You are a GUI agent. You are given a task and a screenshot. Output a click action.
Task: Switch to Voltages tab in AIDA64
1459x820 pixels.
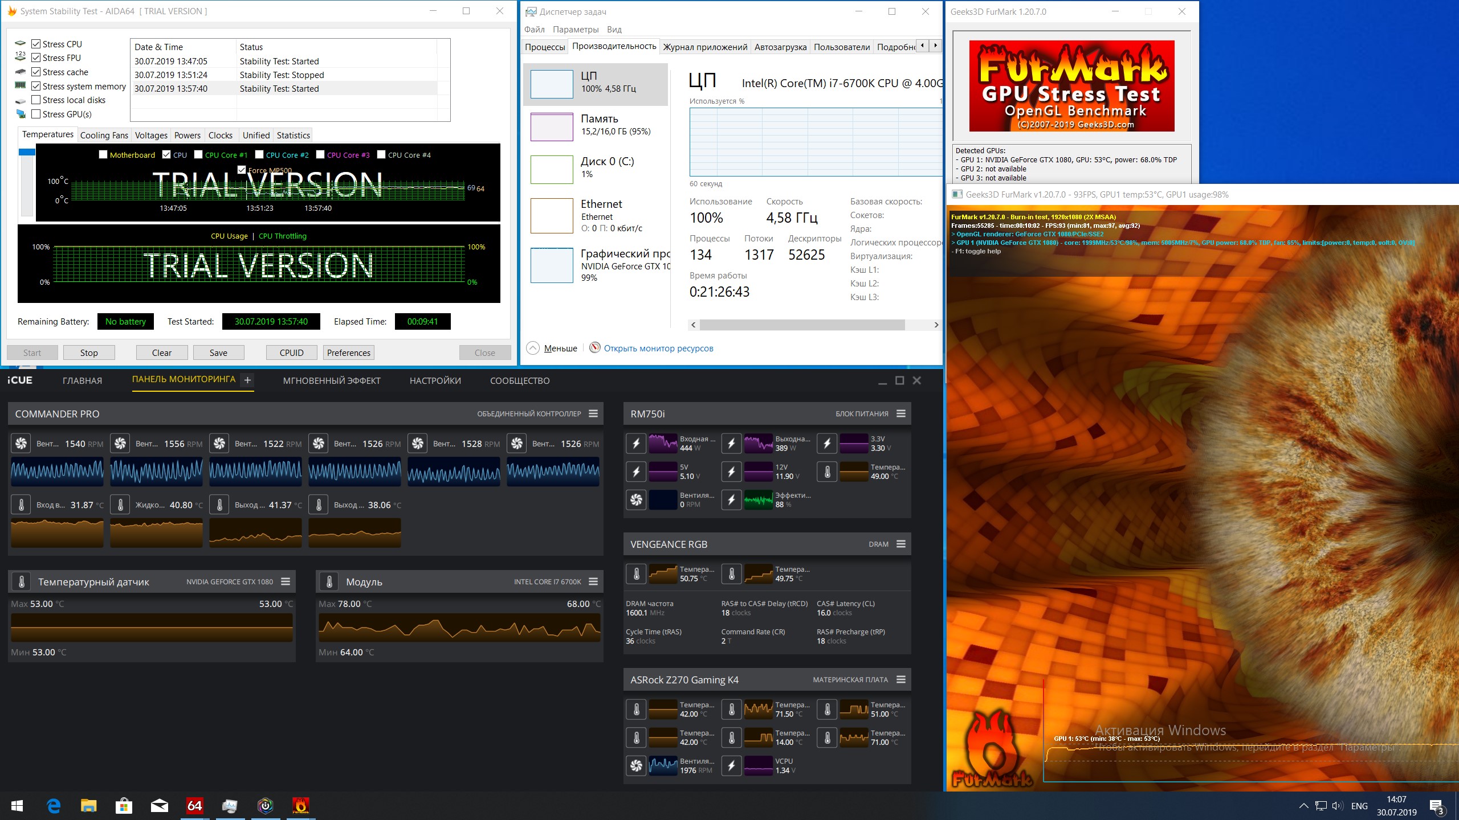(151, 135)
